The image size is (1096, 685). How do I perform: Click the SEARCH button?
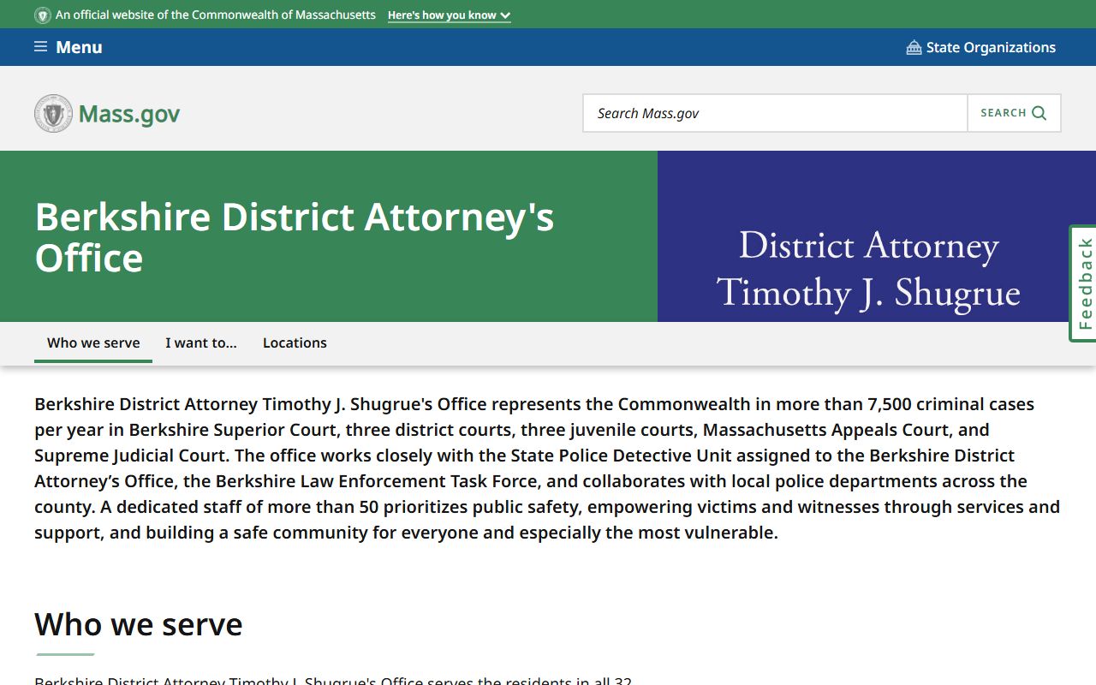tap(1014, 113)
